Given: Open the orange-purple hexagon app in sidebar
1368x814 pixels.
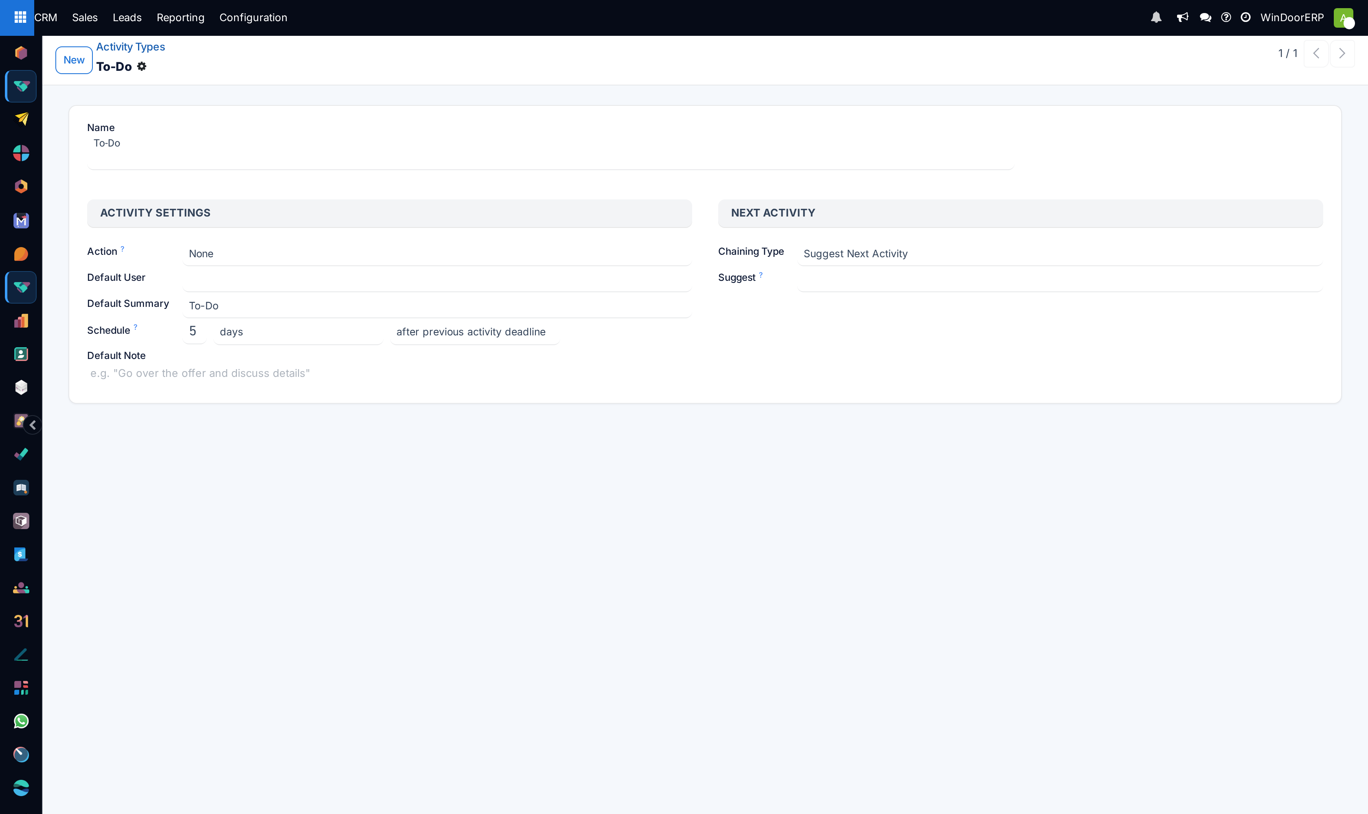Looking at the screenshot, I should (21, 53).
